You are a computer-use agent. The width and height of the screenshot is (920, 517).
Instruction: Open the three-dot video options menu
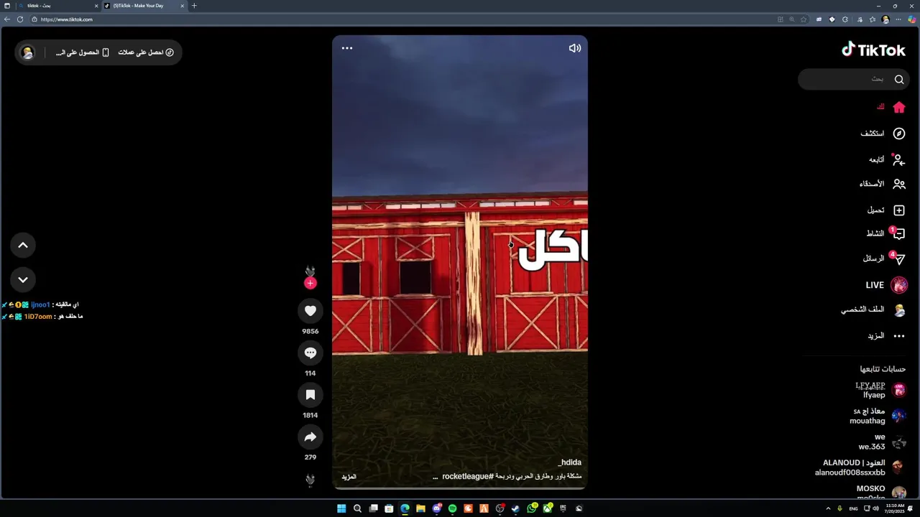(347, 48)
